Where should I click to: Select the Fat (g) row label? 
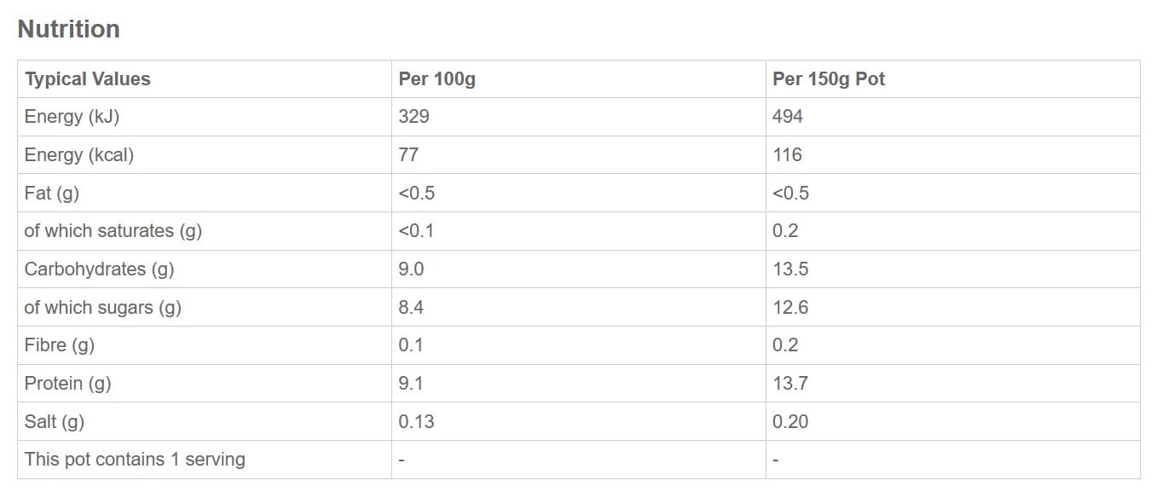(51, 194)
